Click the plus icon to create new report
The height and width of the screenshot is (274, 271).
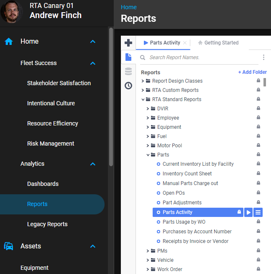tap(128, 43)
